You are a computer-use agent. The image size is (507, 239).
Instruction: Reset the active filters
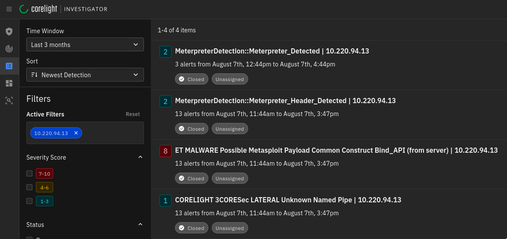133,114
